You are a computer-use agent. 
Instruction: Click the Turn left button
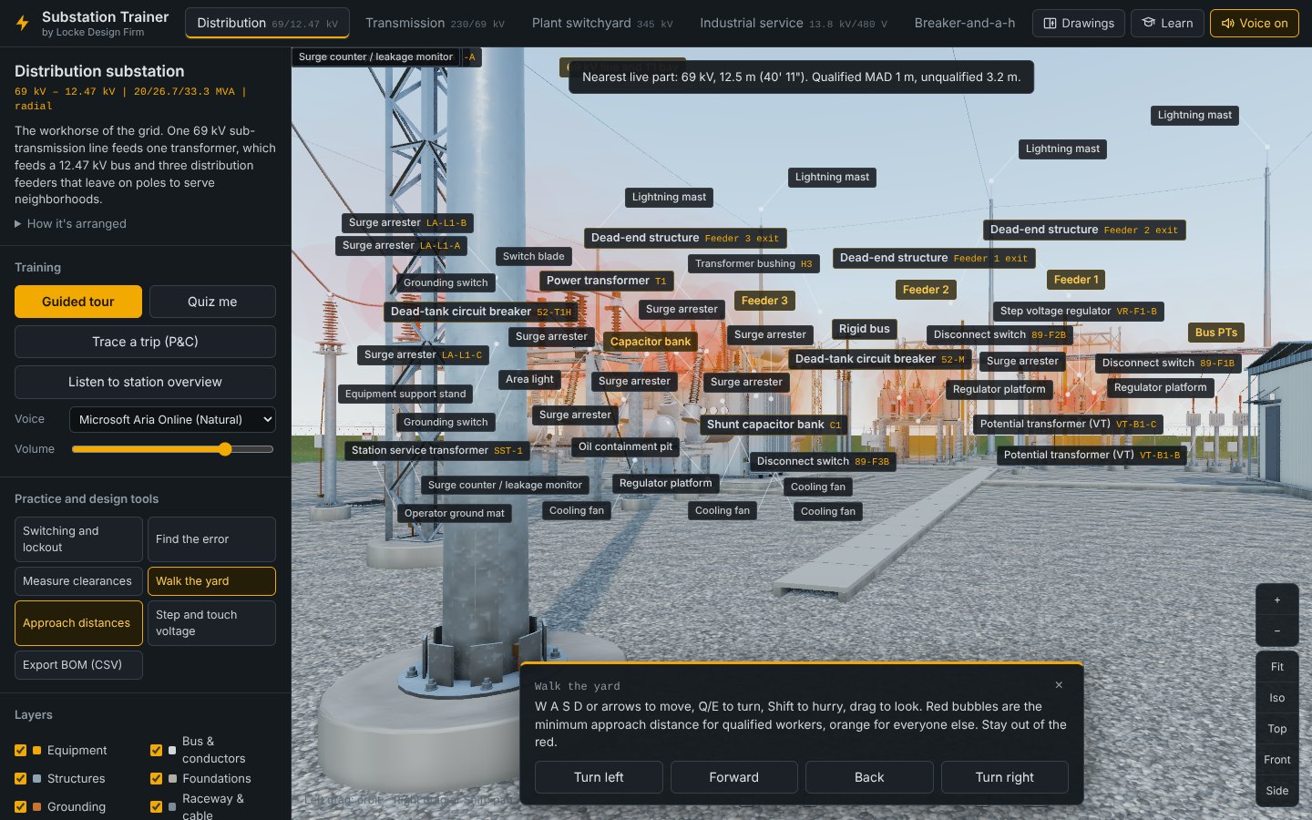click(x=599, y=777)
